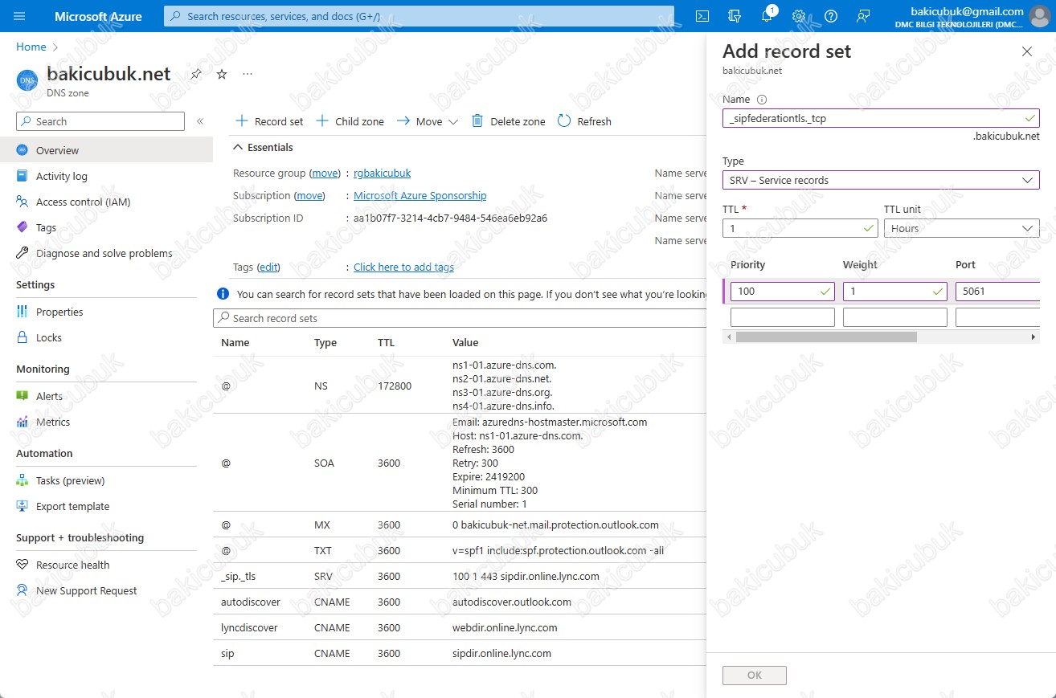
Task: Open Metrics under Monitoring
Action: pyautogui.click(x=106, y=422)
